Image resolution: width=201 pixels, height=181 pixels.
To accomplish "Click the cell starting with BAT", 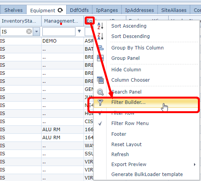I will pyautogui.click(x=89, y=49).
